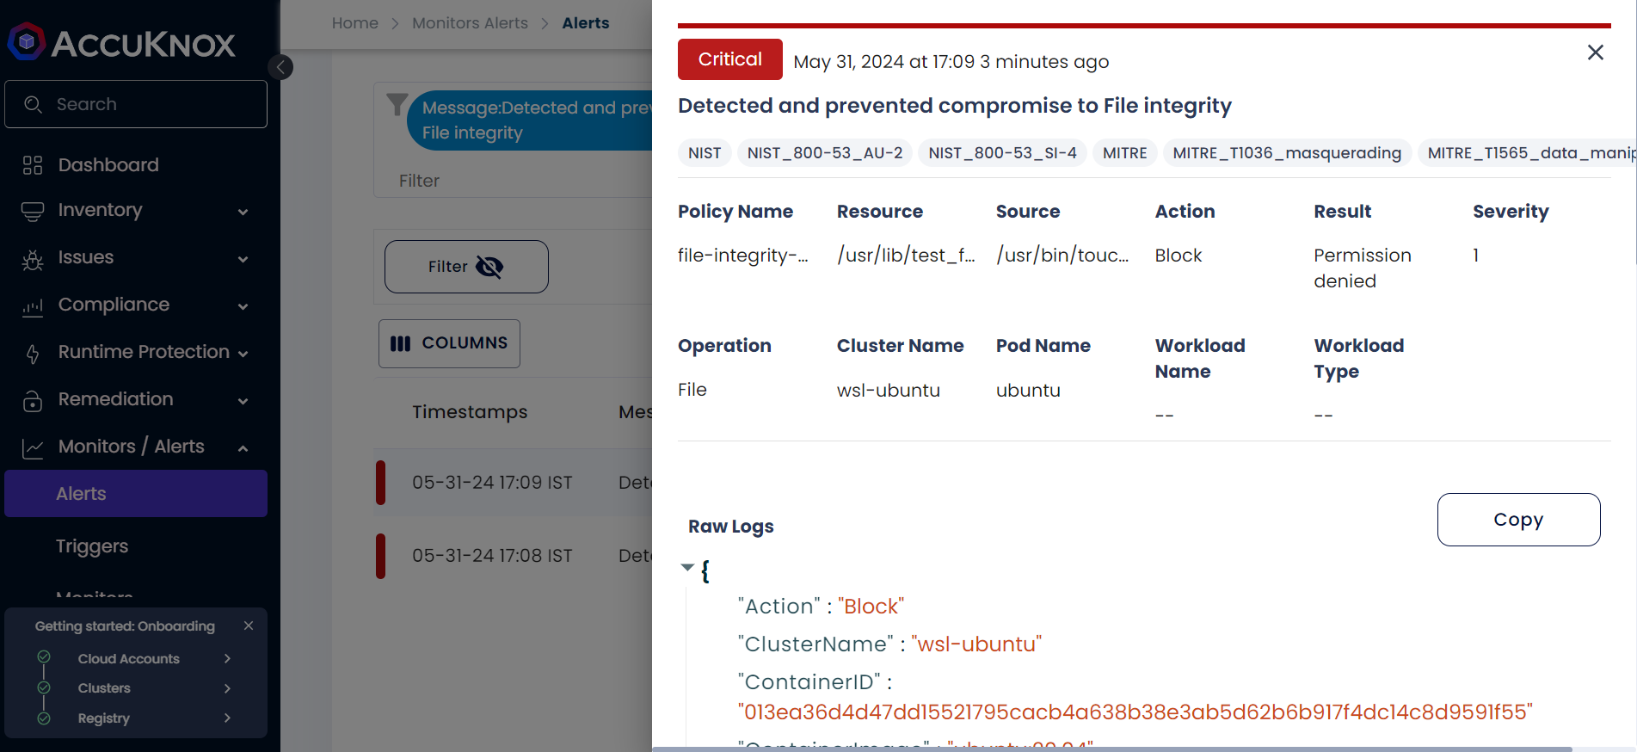
Task: Close the alert detail panel
Action: tap(1595, 52)
